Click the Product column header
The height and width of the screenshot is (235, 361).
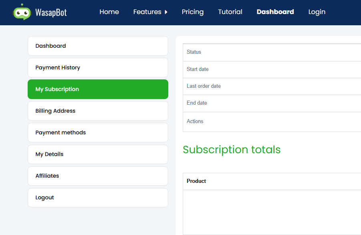coord(196,181)
